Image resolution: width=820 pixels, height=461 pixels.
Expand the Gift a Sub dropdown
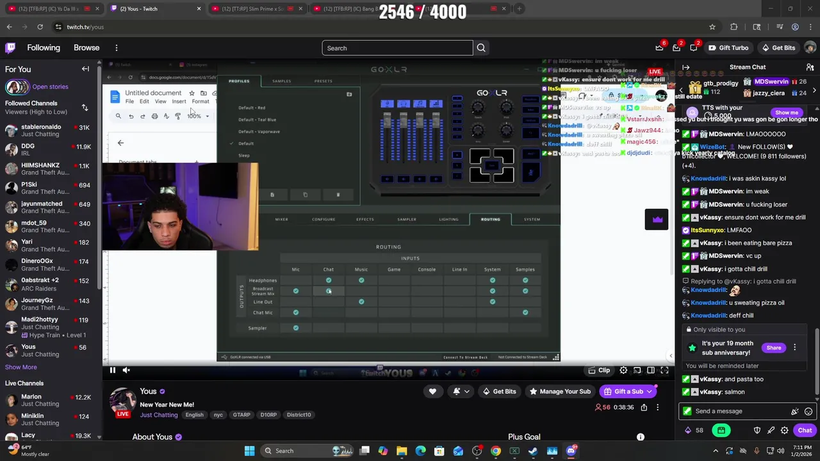[649, 391]
